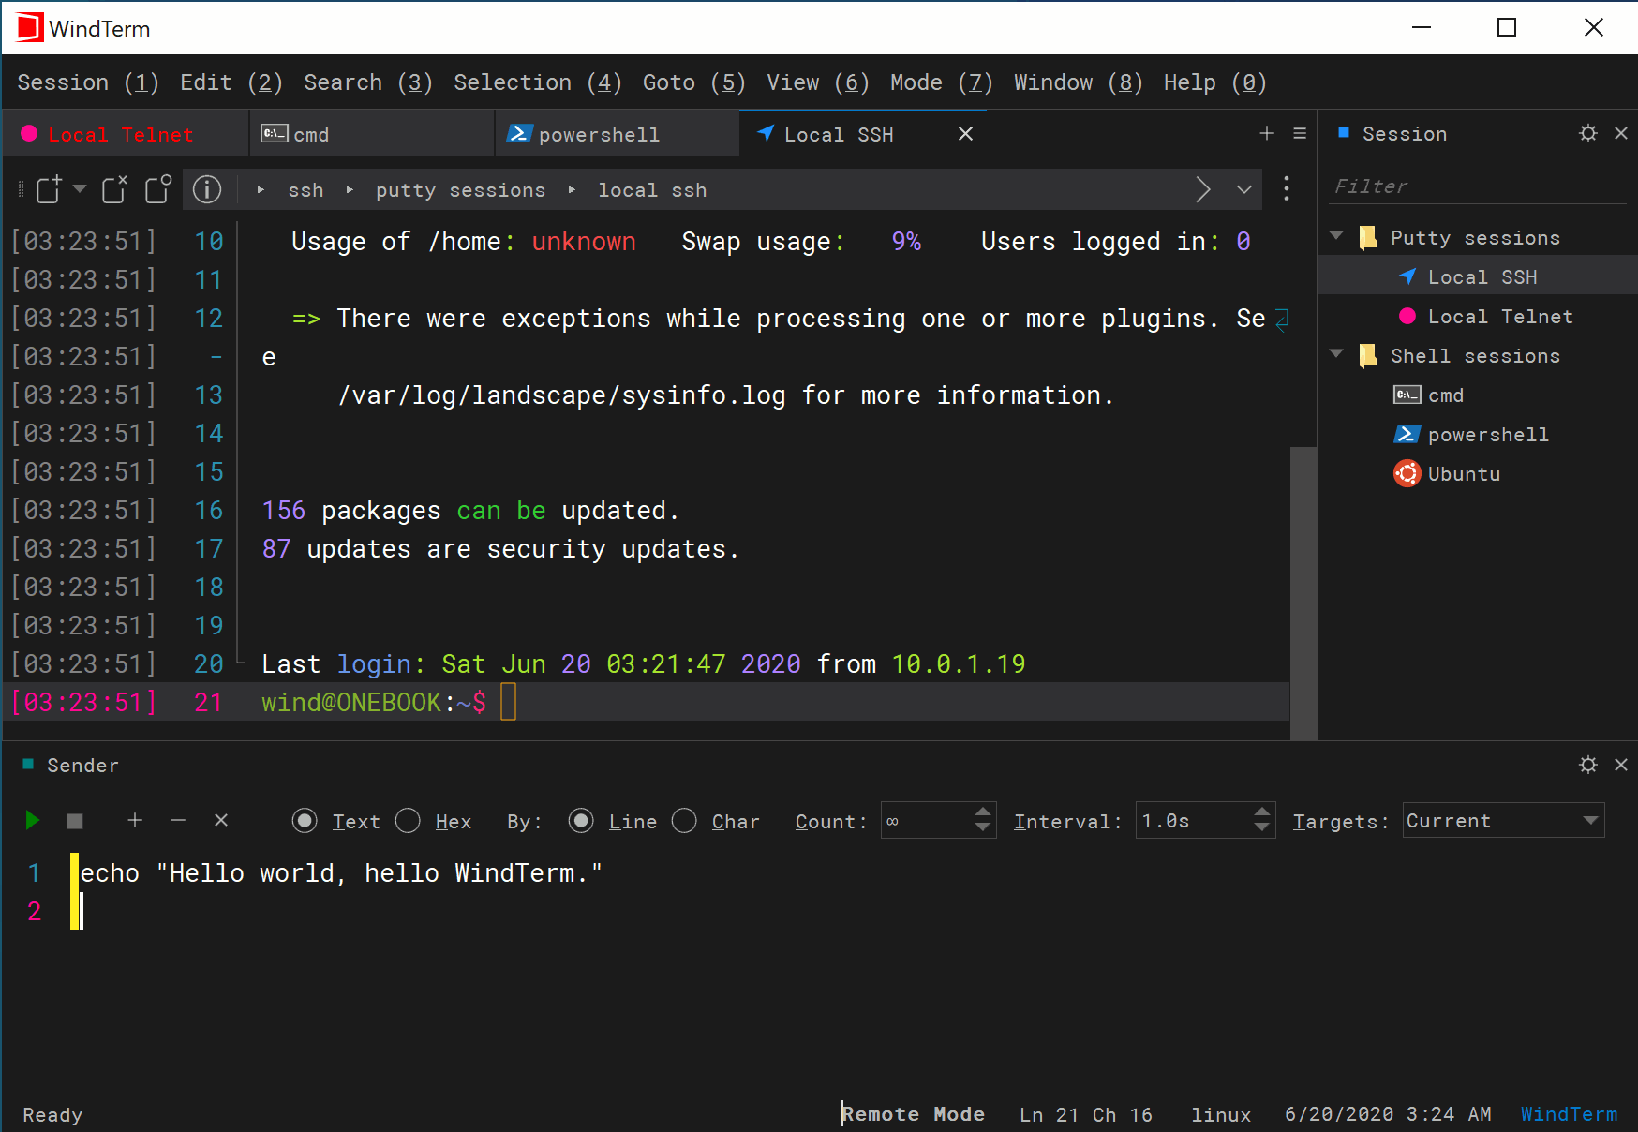Open the Goto menu
Image resolution: width=1638 pixels, height=1132 pixels.
pos(694,82)
